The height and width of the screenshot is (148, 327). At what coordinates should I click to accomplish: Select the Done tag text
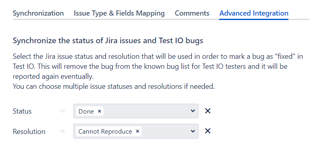pyautogui.click(x=86, y=112)
